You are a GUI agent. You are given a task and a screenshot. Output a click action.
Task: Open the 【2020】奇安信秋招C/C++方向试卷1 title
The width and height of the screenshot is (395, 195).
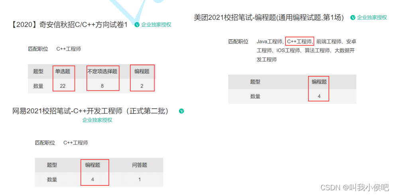click(69, 25)
